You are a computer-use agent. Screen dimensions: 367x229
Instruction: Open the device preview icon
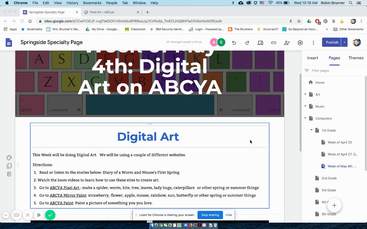[x=260, y=43]
